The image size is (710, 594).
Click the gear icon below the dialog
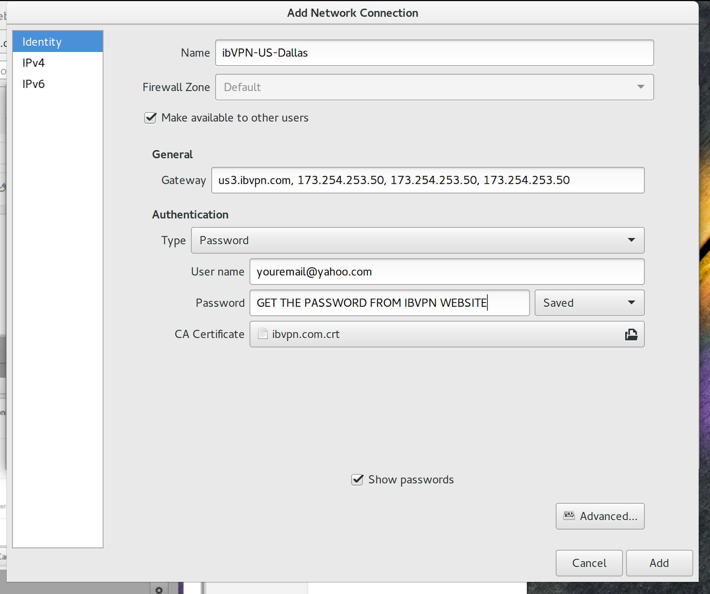click(x=159, y=590)
